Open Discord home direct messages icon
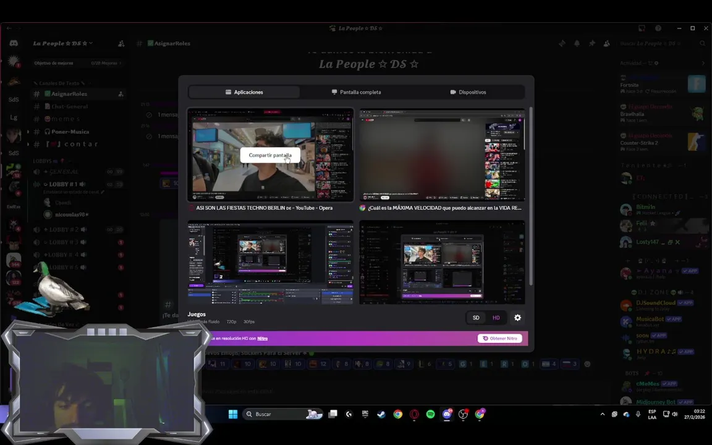The width and height of the screenshot is (712, 445). point(14,44)
